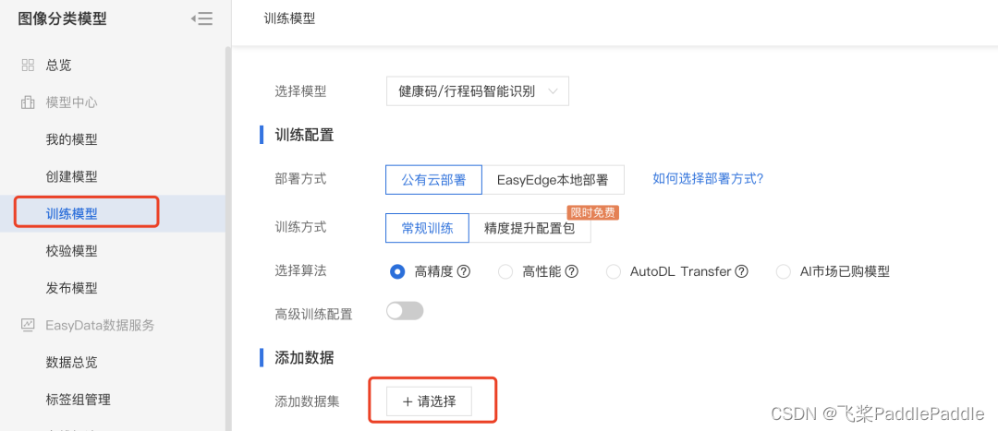Image resolution: width=998 pixels, height=431 pixels.
Task: Collapse the sidebar with the menu fold icon
Action: tap(201, 18)
